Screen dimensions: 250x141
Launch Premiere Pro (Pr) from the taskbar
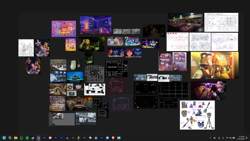pyautogui.click(x=56, y=138)
